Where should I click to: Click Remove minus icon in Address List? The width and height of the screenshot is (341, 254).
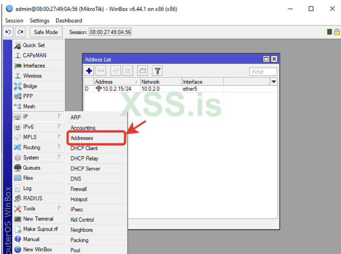coord(101,71)
